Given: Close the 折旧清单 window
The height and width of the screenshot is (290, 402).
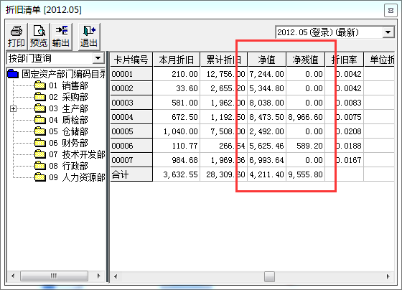Looking at the screenshot, I should point(391,11).
